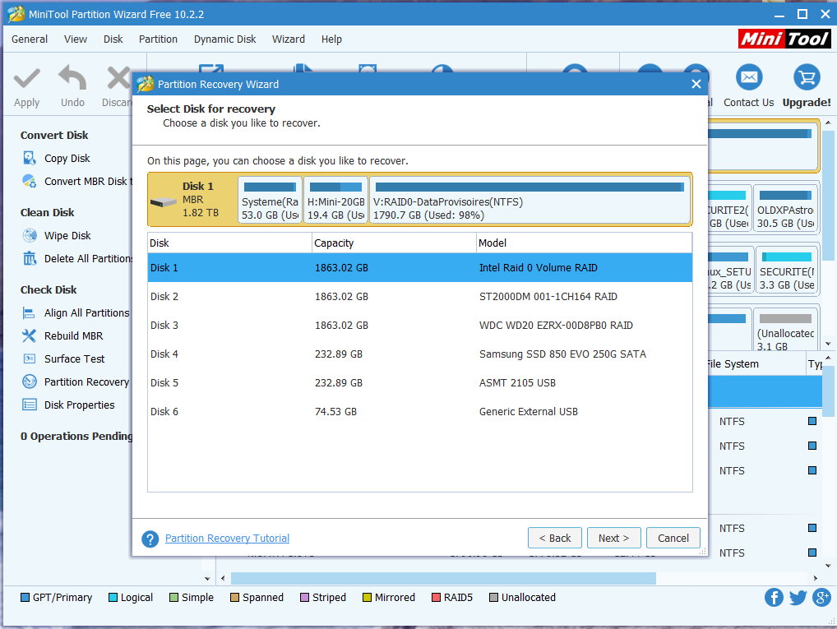Click the Disk 1 hard drive icon
837x629 pixels.
point(164,202)
